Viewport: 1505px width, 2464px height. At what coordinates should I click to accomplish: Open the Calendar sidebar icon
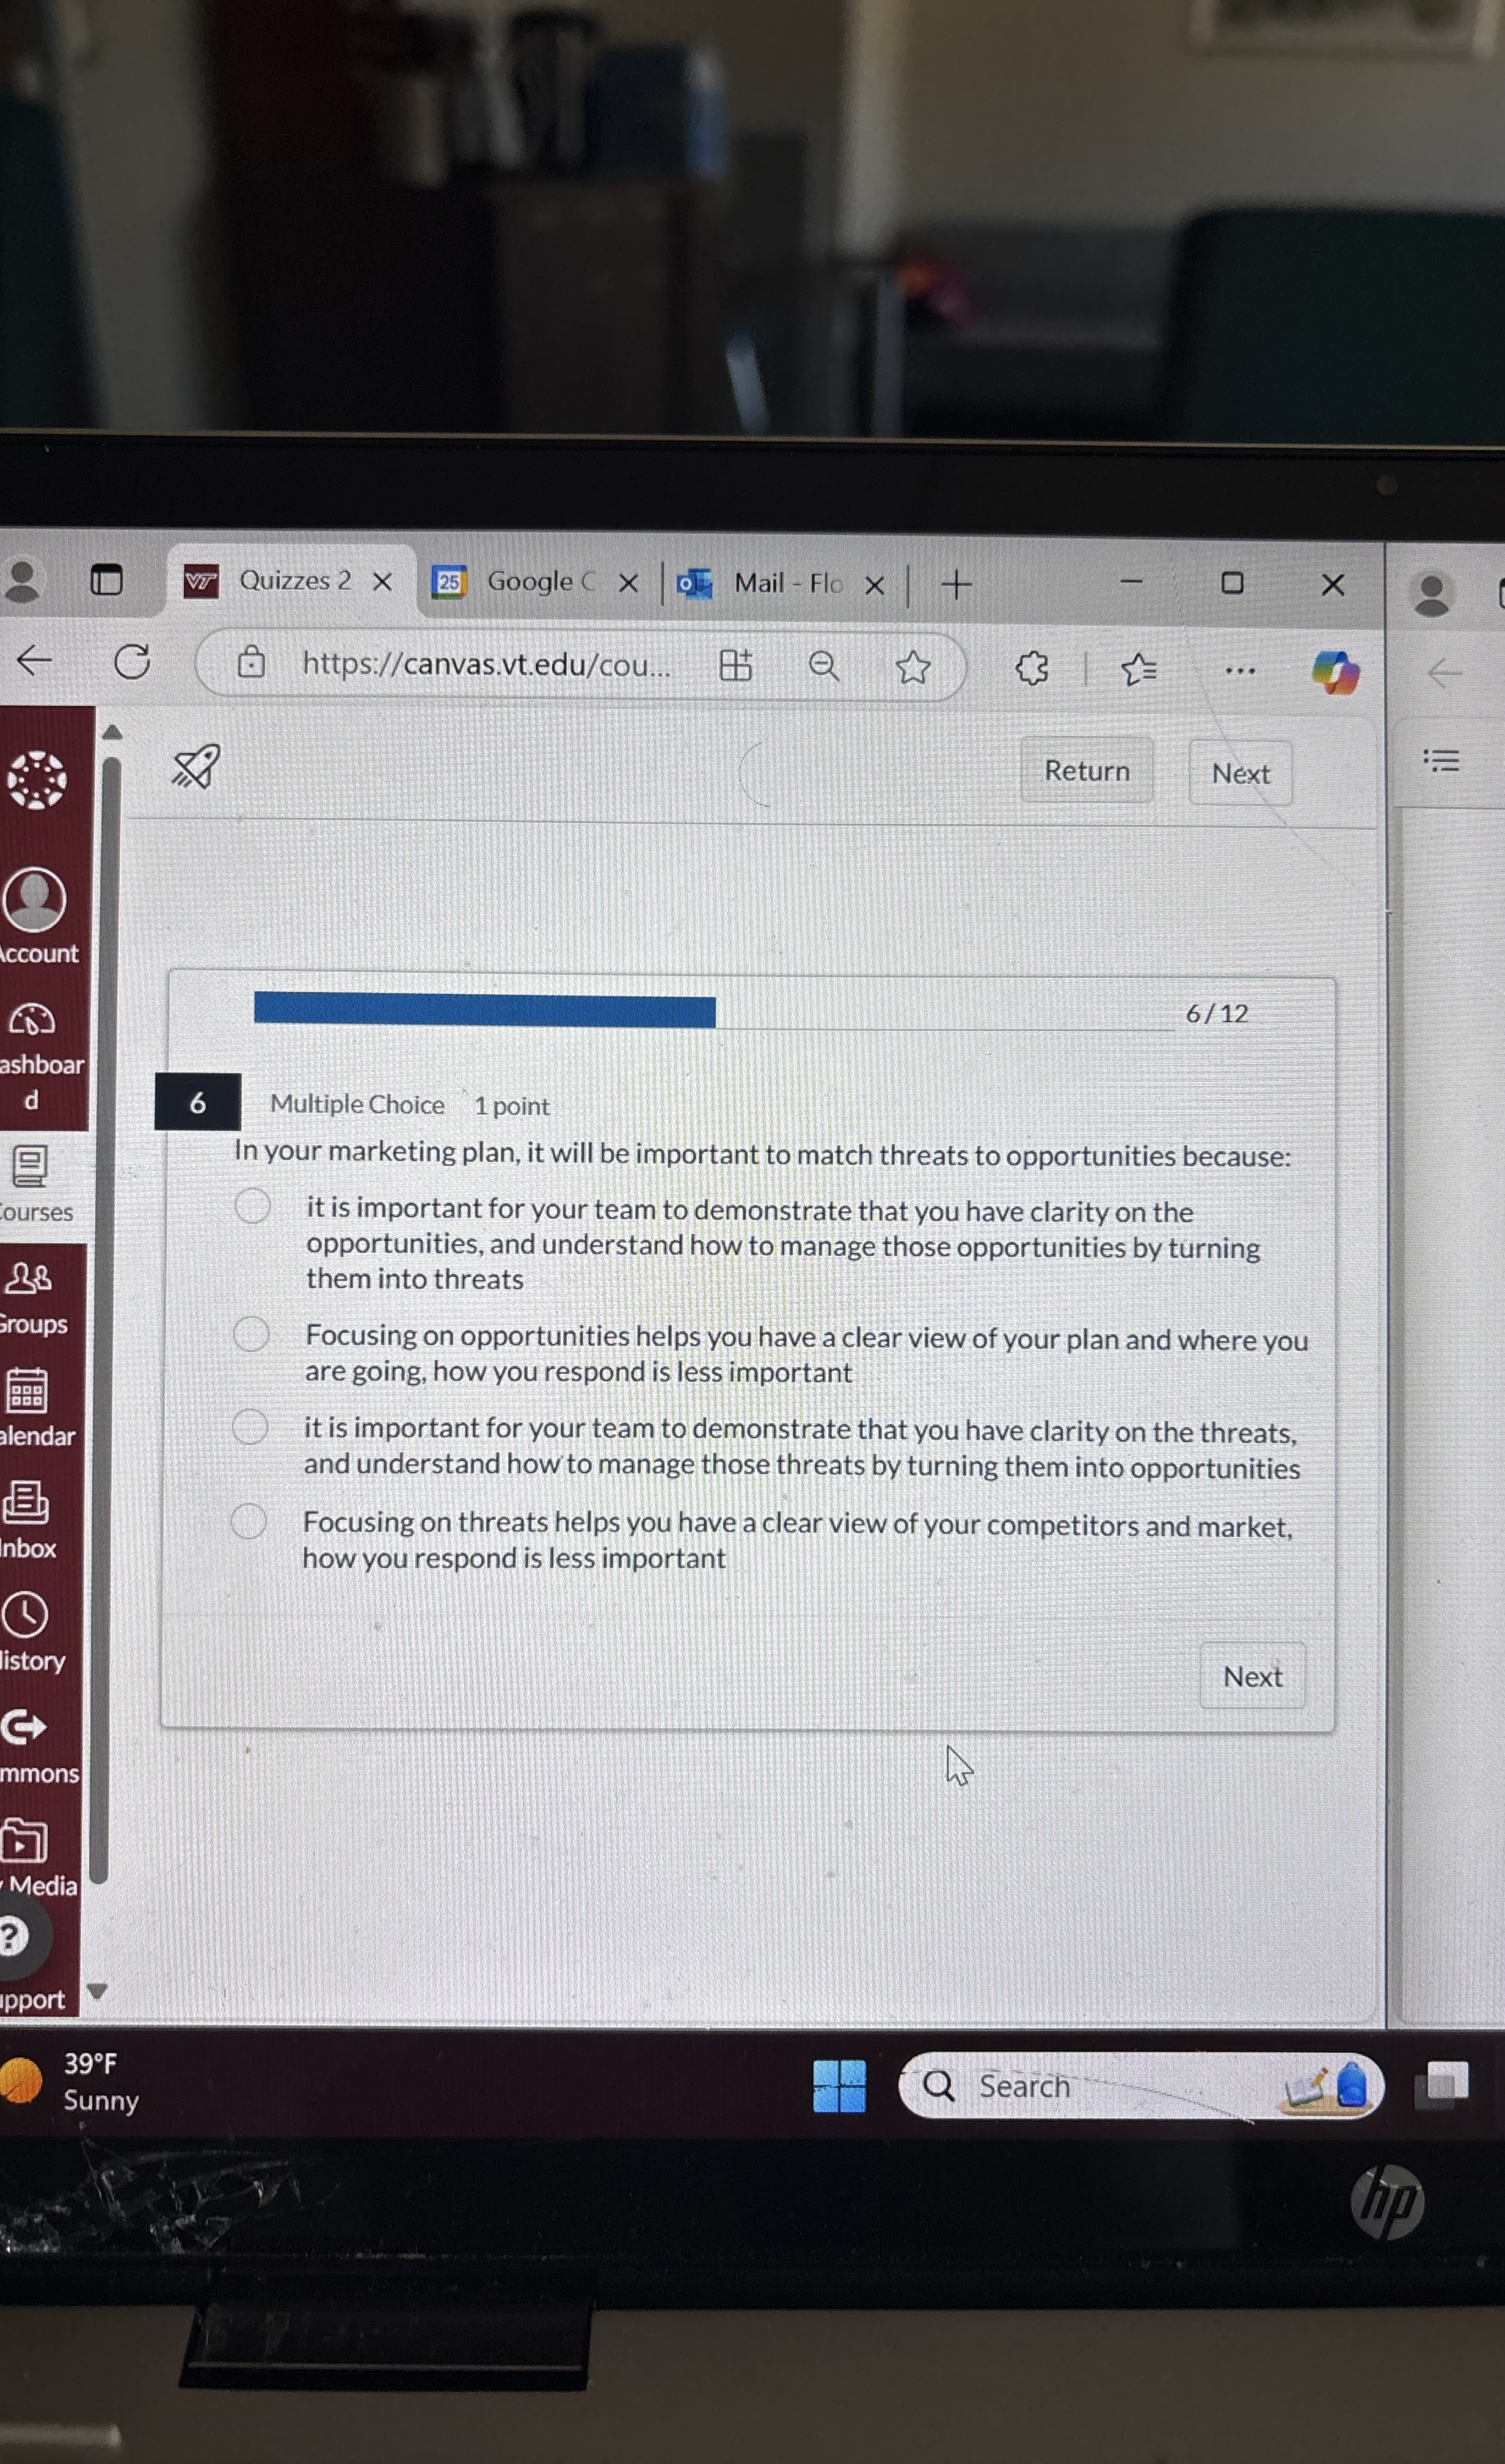click(27, 1390)
